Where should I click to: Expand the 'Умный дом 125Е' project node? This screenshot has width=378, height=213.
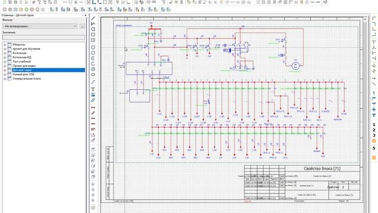pos(5,75)
